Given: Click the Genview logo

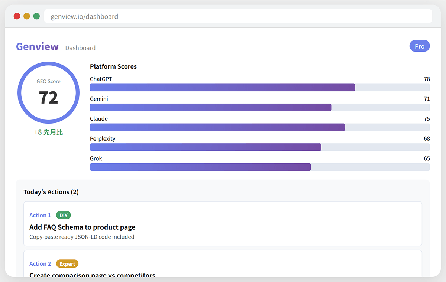Looking at the screenshot, I should point(37,47).
